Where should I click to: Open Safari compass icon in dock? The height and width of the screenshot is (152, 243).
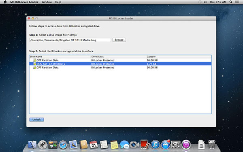pyautogui.click(x=63, y=145)
